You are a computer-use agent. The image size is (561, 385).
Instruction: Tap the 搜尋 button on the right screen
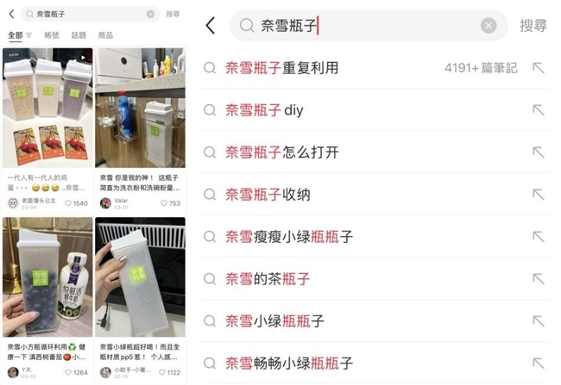(533, 25)
